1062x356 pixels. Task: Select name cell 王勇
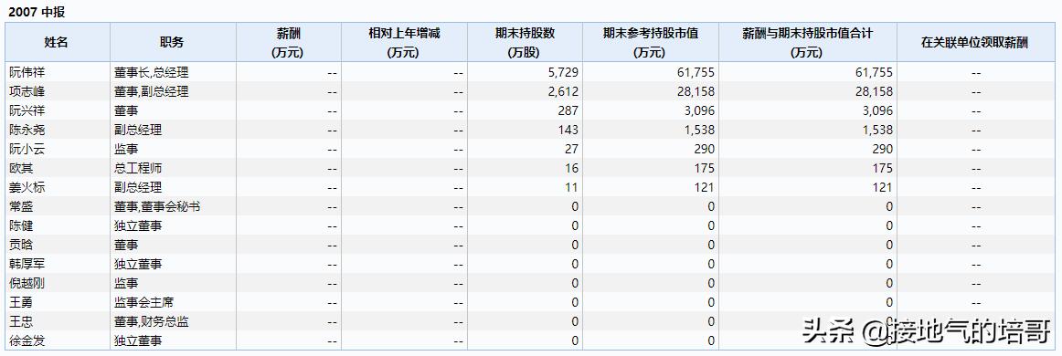(x=21, y=302)
